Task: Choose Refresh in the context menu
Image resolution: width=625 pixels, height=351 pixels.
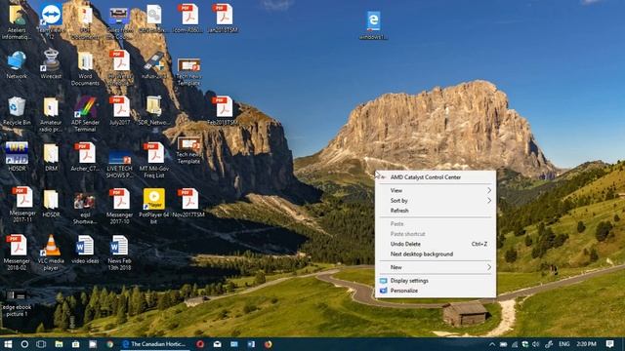Action: pos(436,211)
